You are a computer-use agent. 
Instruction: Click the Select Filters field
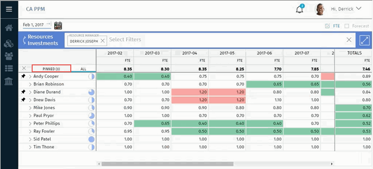click(x=125, y=40)
